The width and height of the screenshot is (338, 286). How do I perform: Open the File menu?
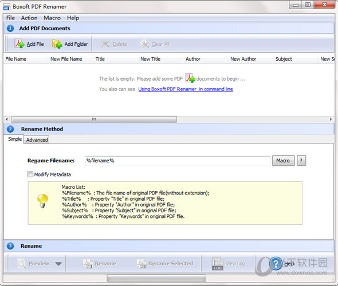tap(10, 18)
